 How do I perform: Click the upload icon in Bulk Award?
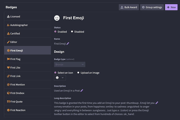coord(122,7)
